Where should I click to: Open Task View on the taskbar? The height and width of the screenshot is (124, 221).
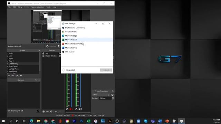coord(24,121)
